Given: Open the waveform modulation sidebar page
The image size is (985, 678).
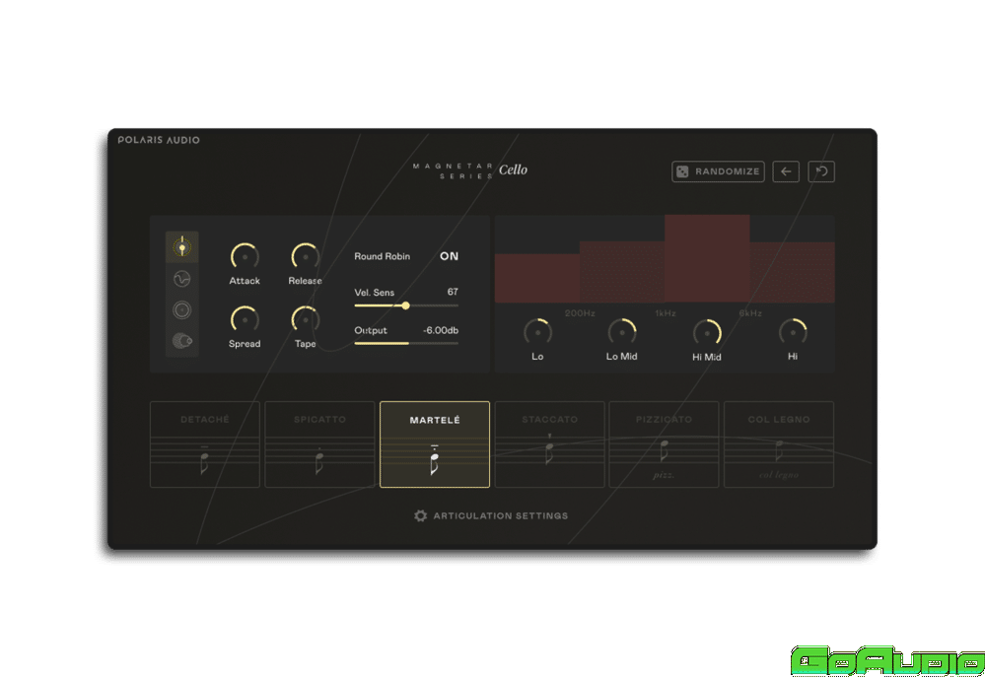Looking at the screenshot, I should [181, 279].
